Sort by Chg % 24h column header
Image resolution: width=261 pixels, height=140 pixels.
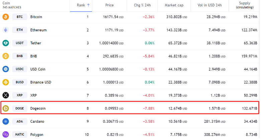(x=143, y=5)
